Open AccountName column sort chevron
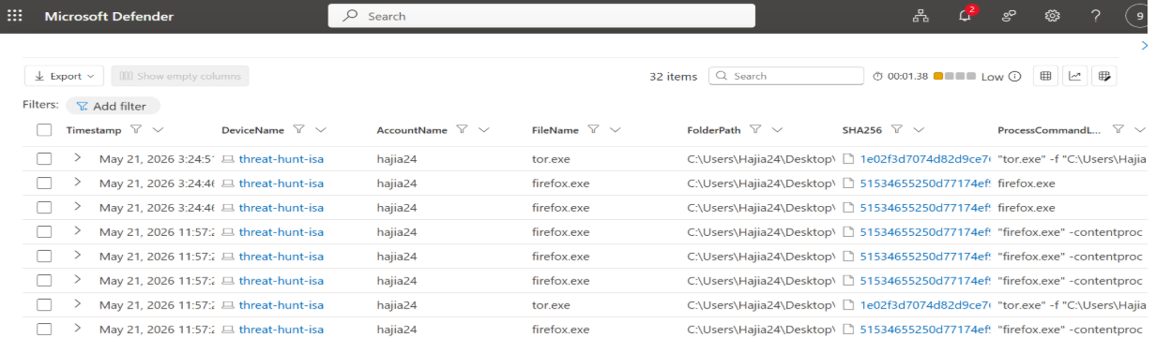This screenshot has width=1156, height=338. click(483, 130)
